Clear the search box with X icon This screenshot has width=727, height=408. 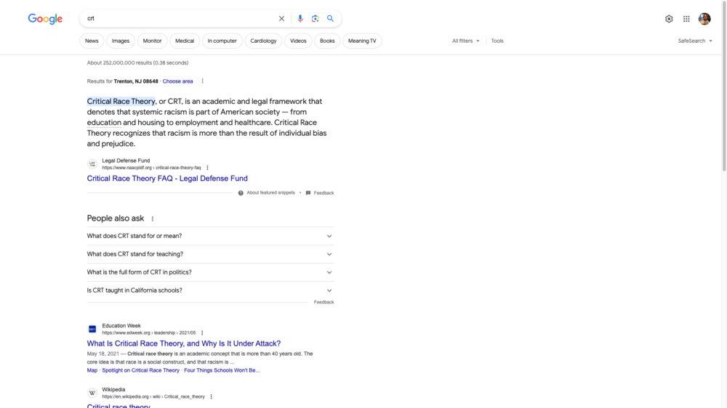point(281,19)
